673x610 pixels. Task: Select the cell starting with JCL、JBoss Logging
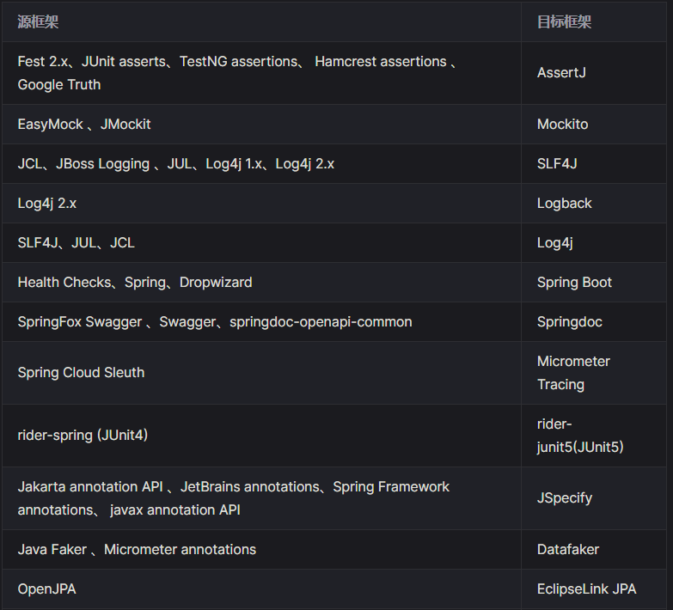261,163
